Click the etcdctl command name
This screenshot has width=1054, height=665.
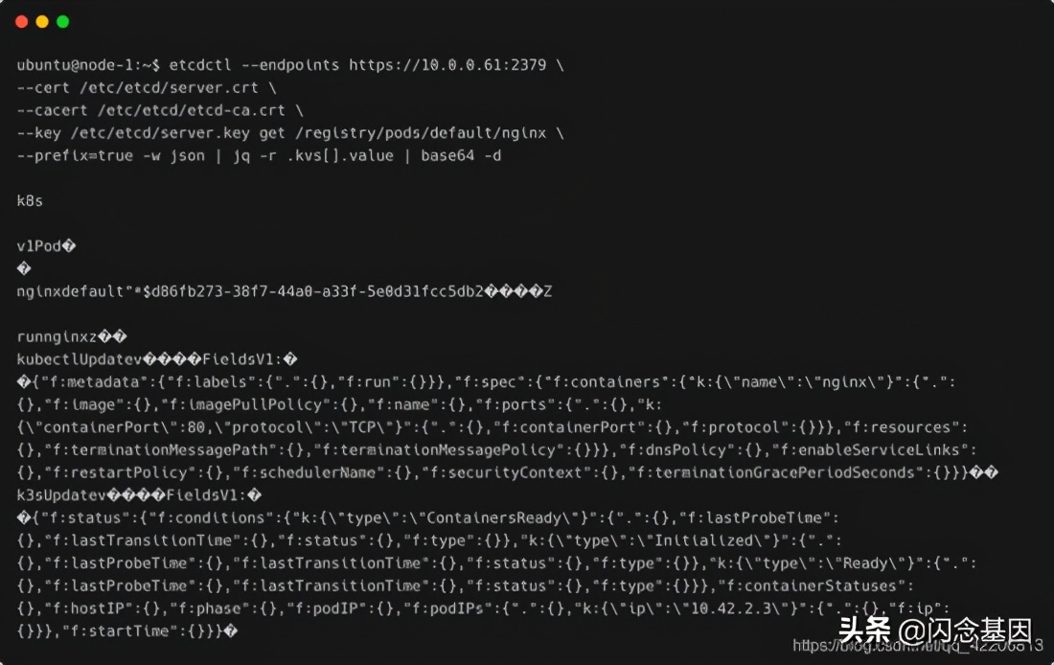click(x=201, y=65)
